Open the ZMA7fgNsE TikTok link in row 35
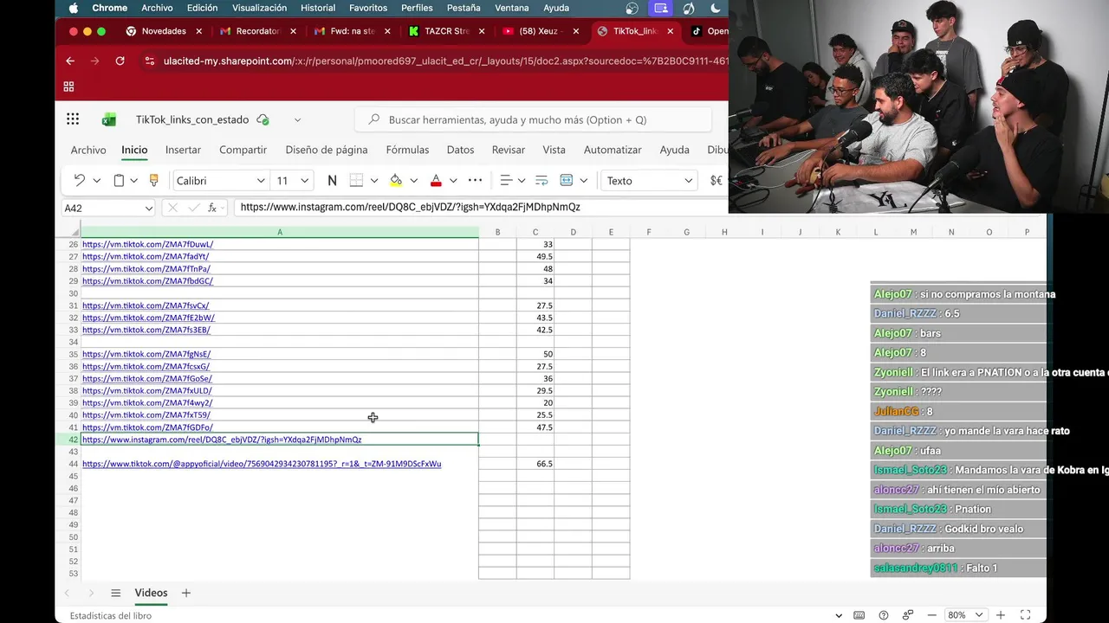 [146, 354]
